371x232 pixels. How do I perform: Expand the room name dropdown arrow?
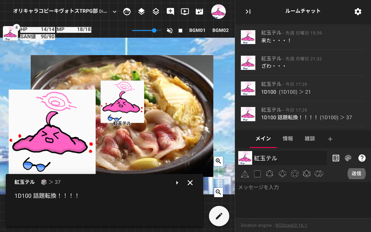pos(114,12)
